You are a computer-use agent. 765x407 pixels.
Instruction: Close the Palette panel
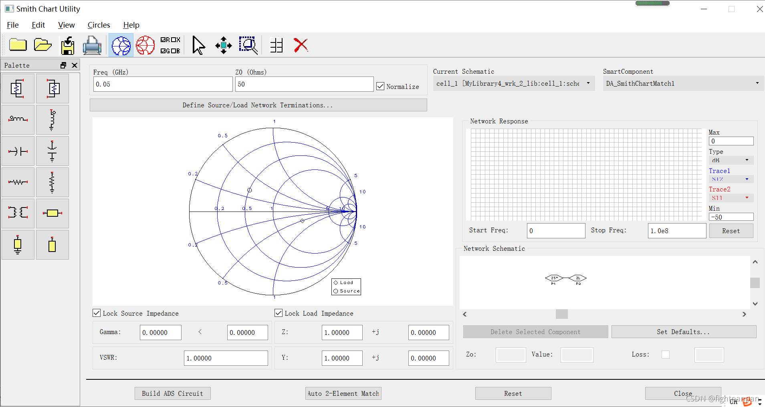click(75, 65)
